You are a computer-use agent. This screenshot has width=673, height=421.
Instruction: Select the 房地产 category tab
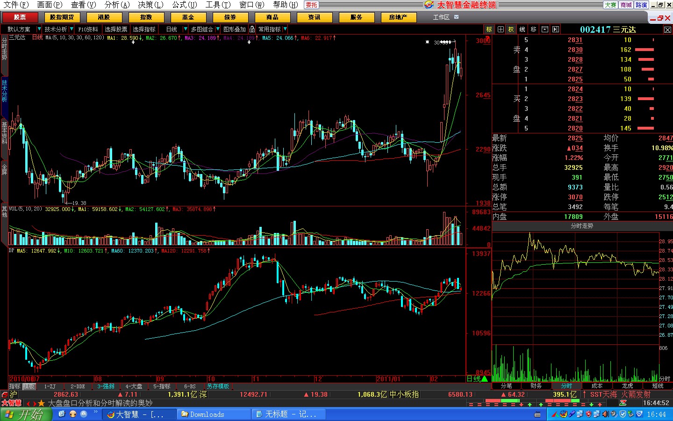399,17
